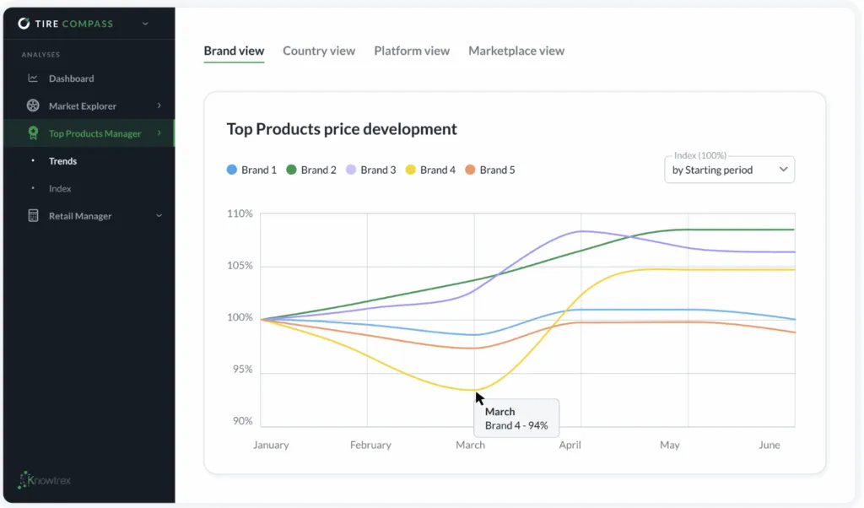Expand the Tire Compass header chevron

[145, 24]
